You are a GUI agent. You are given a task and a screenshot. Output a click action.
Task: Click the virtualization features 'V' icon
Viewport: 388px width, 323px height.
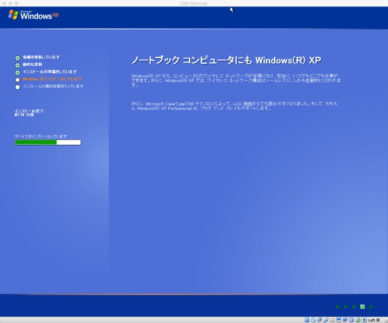click(351, 320)
